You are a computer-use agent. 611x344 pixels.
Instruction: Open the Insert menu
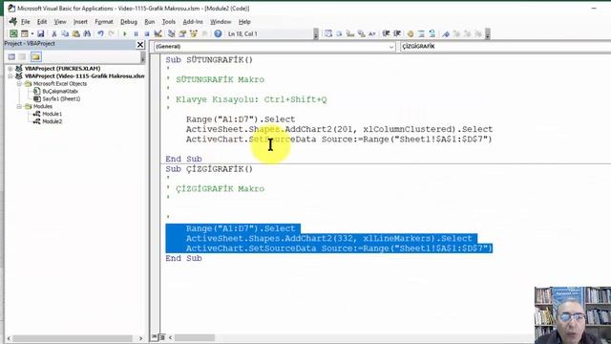pyautogui.click(x=80, y=22)
